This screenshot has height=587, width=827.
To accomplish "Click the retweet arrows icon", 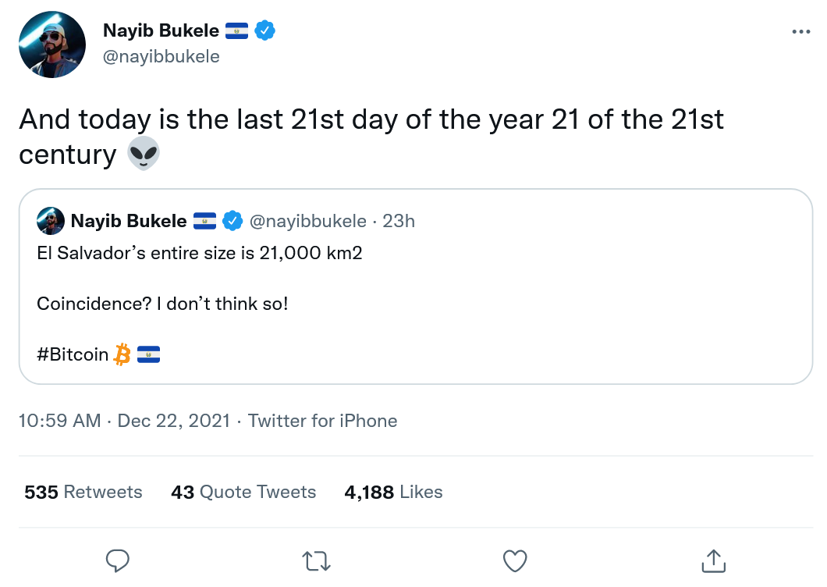I will [316, 560].
